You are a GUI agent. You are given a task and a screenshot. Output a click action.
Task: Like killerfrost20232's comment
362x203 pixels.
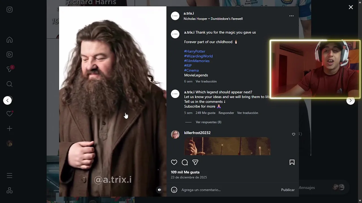coord(294,134)
